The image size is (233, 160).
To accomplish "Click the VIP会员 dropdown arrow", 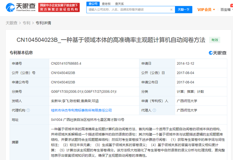I will pyautogui.click(x=214, y=10).
